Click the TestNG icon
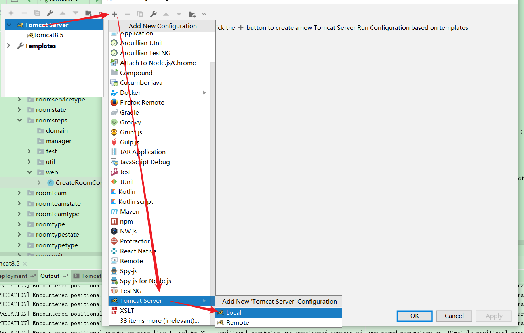This screenshot has width=524, height=333. 114,291
